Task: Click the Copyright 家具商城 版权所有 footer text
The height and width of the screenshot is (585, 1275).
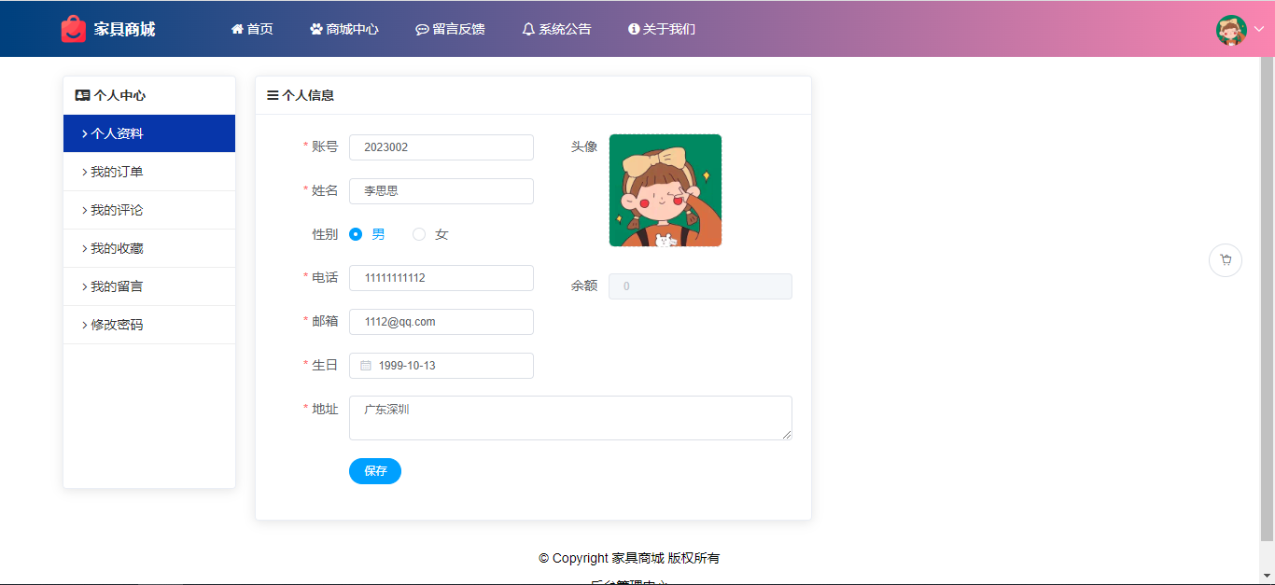Action: pyautogui.click(x=629, y=558)
